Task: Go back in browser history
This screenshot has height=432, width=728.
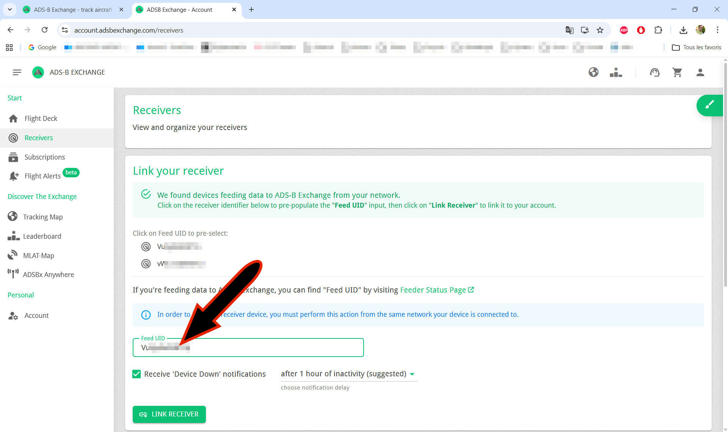Action: (10, 30)
